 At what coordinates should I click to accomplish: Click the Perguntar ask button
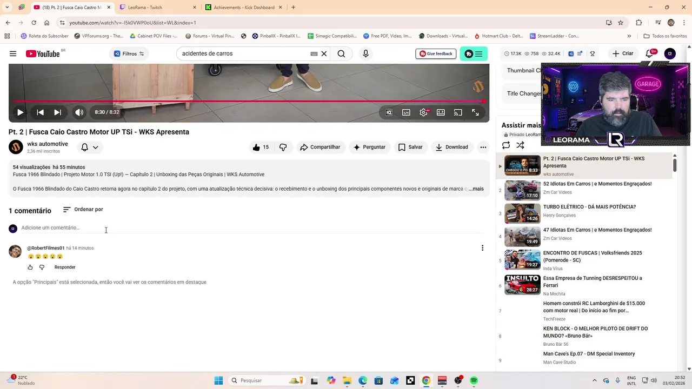(369, 147)
